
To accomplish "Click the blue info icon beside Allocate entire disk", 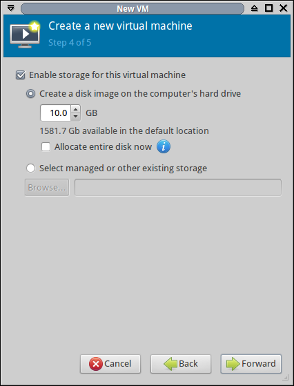I will coord(164,146).
